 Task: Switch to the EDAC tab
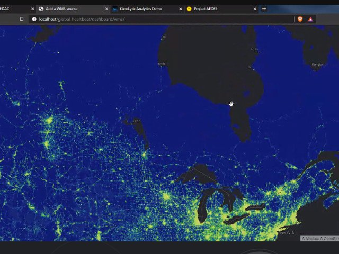(16, 9)
